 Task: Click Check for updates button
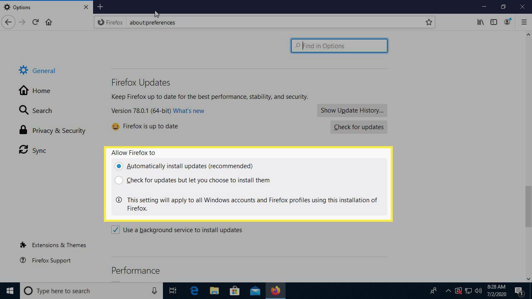pyautogui.click(x=359, y=127)
